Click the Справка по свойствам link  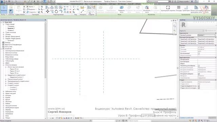186,118
